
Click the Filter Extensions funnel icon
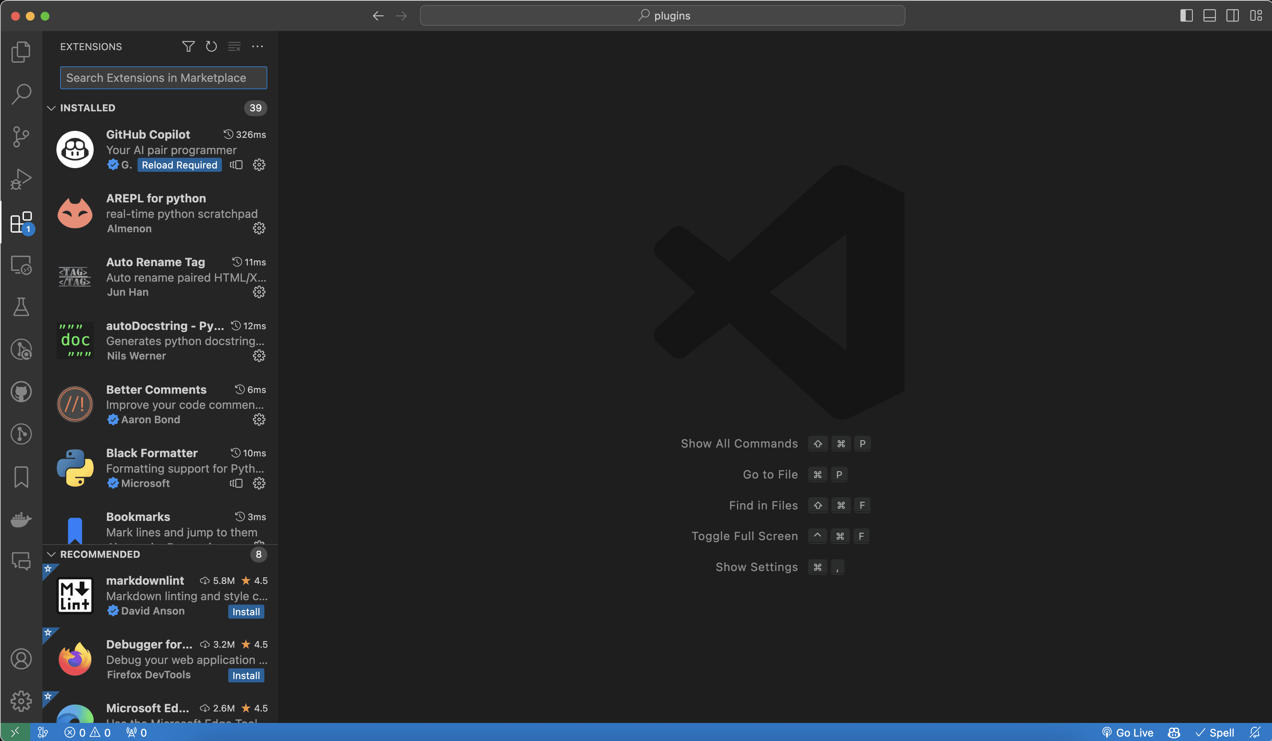pyautogui.click(x=188, y=46)
